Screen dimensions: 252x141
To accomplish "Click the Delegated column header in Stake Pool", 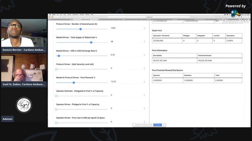I will point(201,36).
